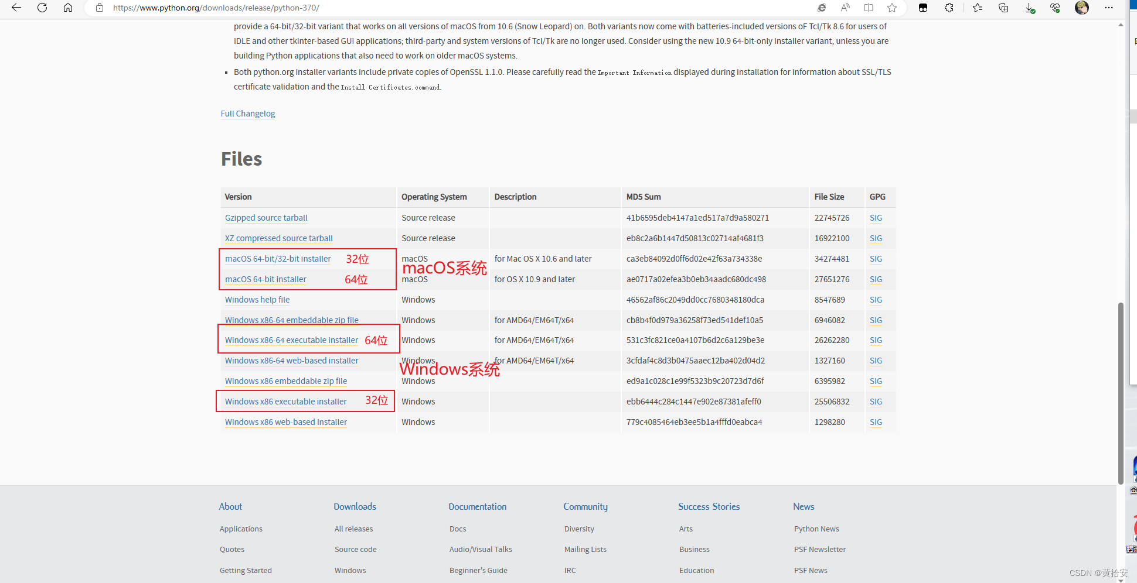Open the About footer heading

pos(230,507)
